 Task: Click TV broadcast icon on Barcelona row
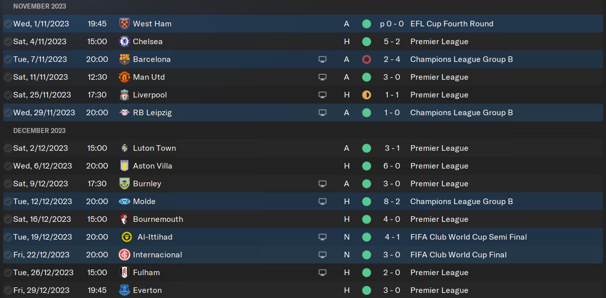[x=322, y=59]
